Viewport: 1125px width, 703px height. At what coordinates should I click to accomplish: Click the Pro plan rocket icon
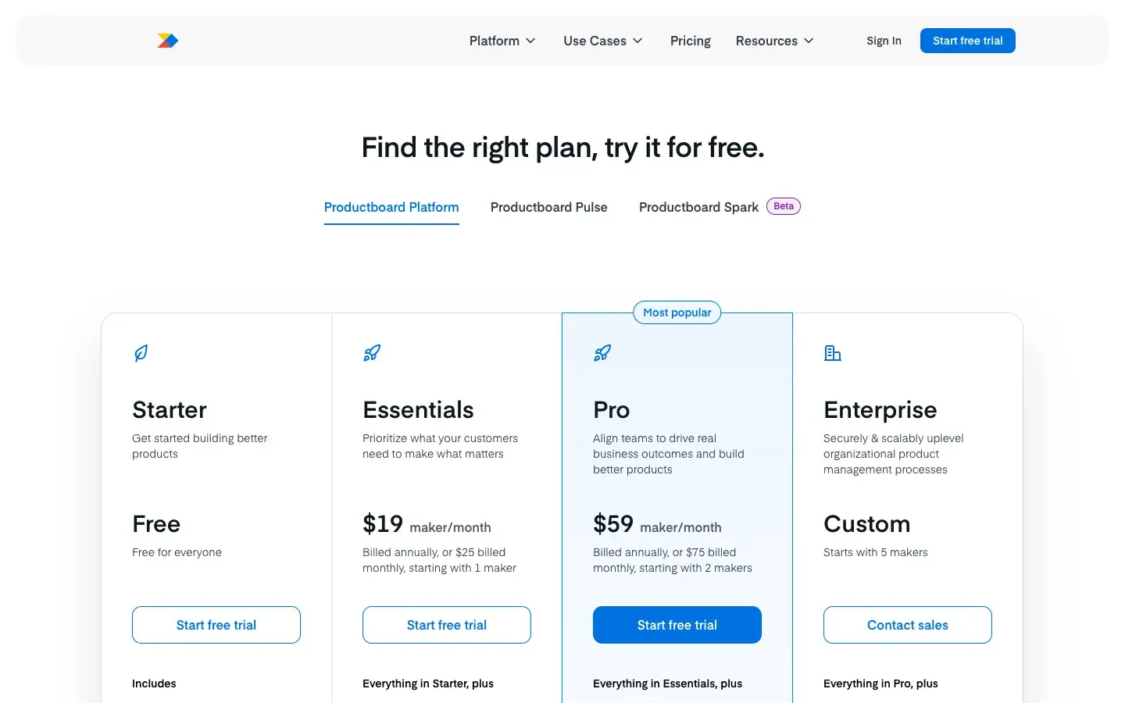coord(602,353)
